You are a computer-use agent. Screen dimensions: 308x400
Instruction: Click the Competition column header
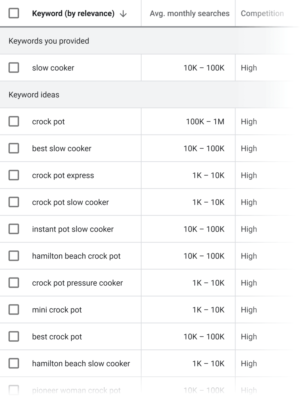[x=262, y=14]
